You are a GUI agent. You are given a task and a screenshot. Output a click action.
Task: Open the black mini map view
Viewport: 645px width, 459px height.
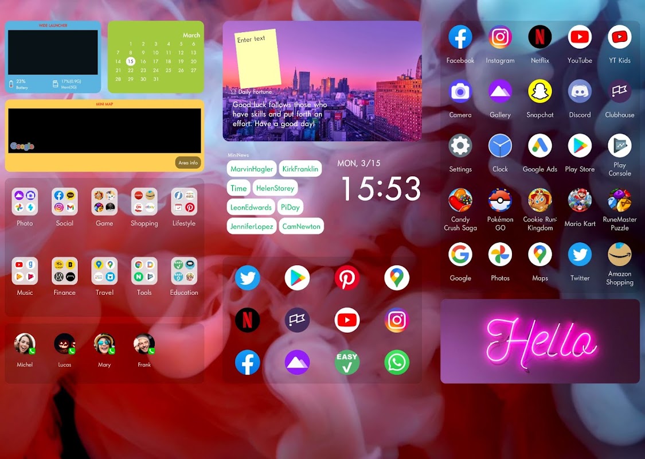click(x=104, y=130)
